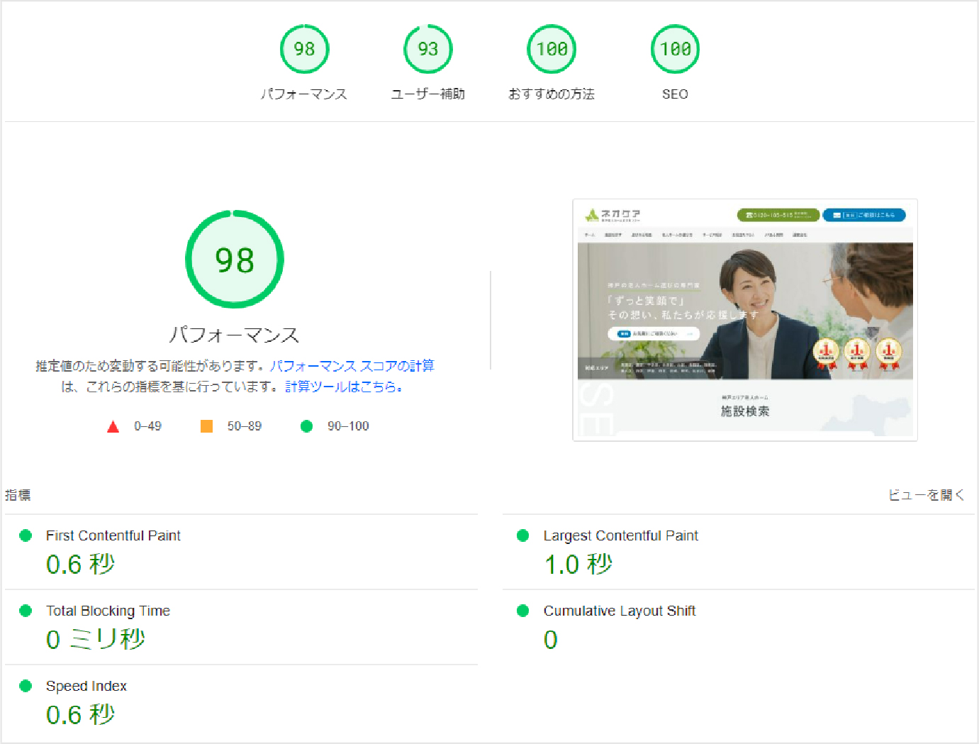Image resolution: width=979 pixels, height=744 pixels.
Task: Click the Largest Contentful Paint metric label
Action: [x=621, y=535]
